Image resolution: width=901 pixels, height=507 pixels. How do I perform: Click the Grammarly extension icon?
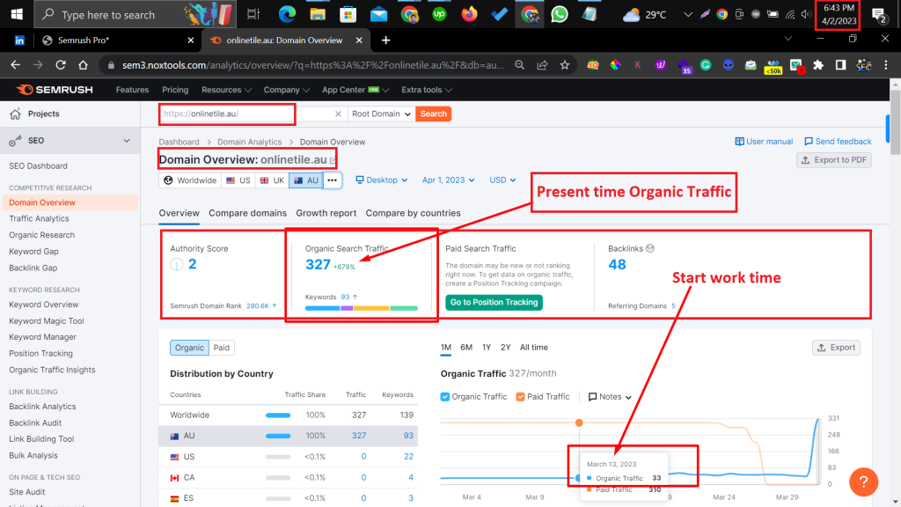tap(706, 65)
